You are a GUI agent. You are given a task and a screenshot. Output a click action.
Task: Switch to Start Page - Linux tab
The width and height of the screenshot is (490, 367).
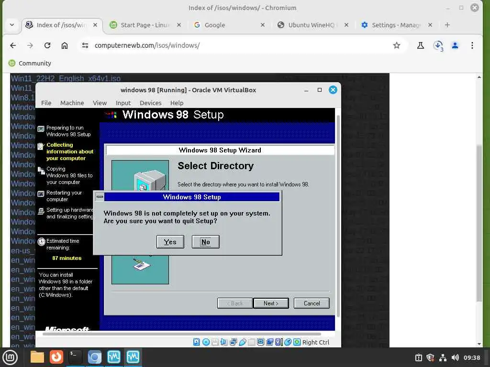coord(145,25)
